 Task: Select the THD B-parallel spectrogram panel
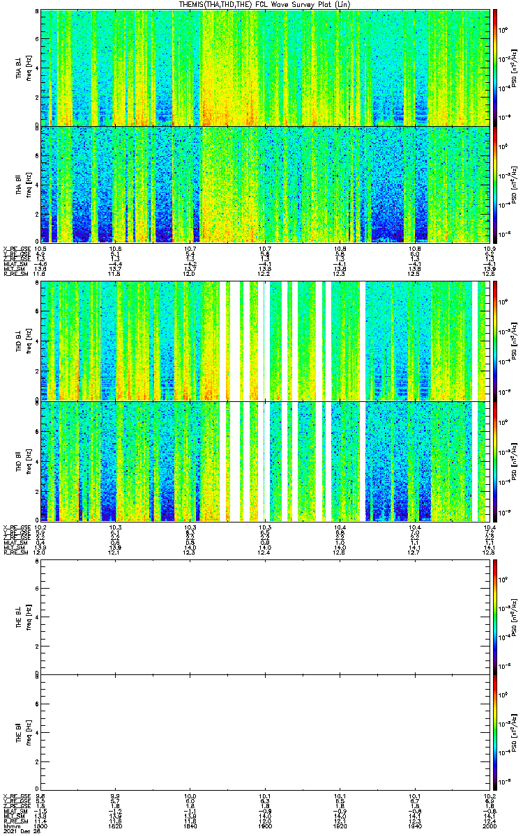pos(265,461)
